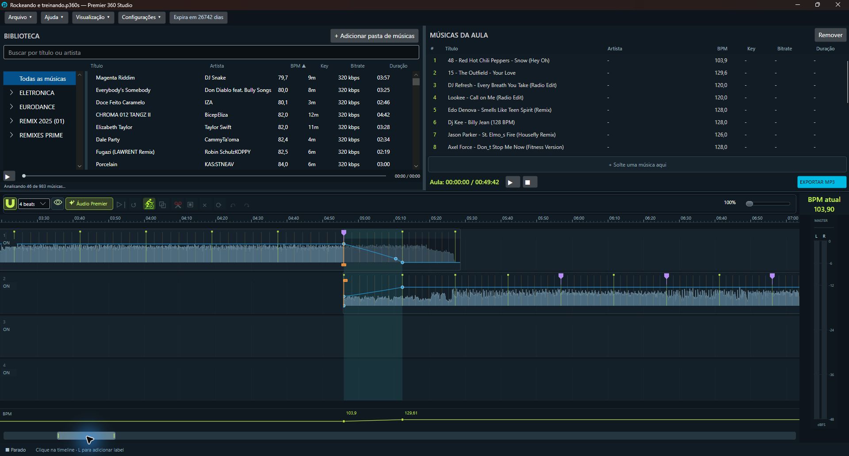Click the library preview seek slider

coord(204,176)
